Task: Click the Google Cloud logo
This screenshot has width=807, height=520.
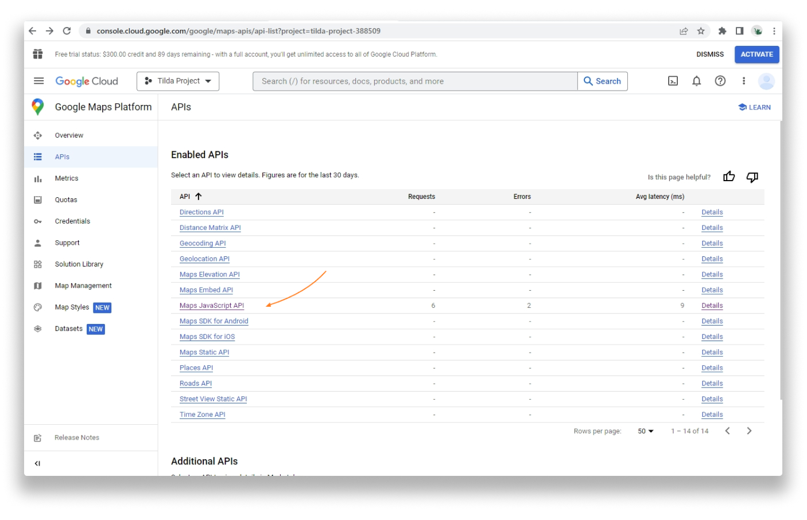Action: pyautogui.click(x=87, y=81)
